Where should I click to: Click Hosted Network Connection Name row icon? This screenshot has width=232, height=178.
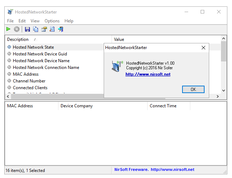[x=9, y=67]
